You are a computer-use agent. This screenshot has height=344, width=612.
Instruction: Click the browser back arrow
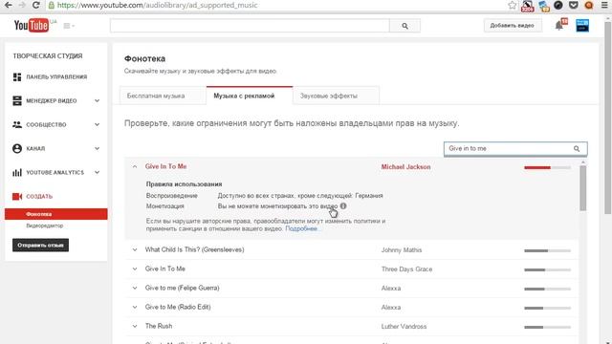click(x=9, y=5)
